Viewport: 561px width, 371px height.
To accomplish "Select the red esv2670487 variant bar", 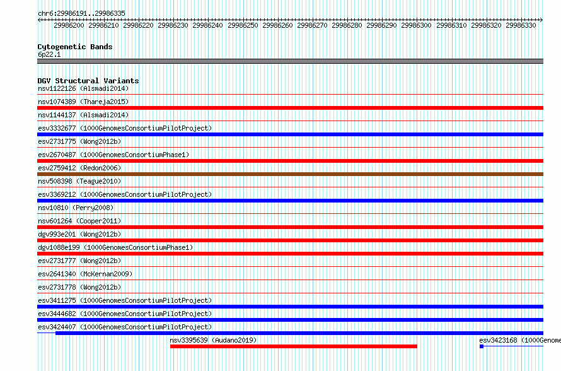I will [290, 161].
